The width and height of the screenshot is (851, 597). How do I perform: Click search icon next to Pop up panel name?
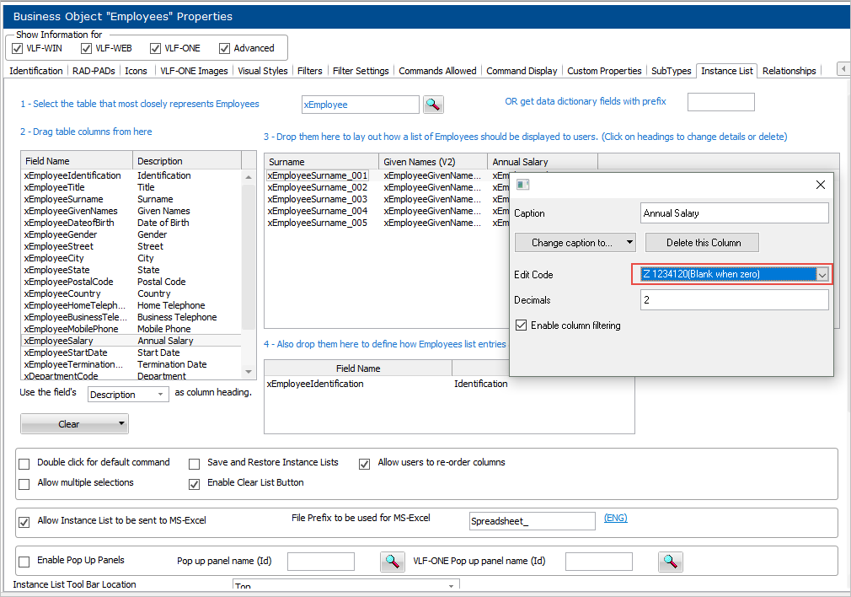coord(393,562)
